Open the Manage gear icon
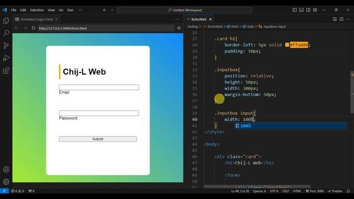Image resolution: width=354 pixels, height=199 pixels. pyautogui.click(x=6, y=182)
